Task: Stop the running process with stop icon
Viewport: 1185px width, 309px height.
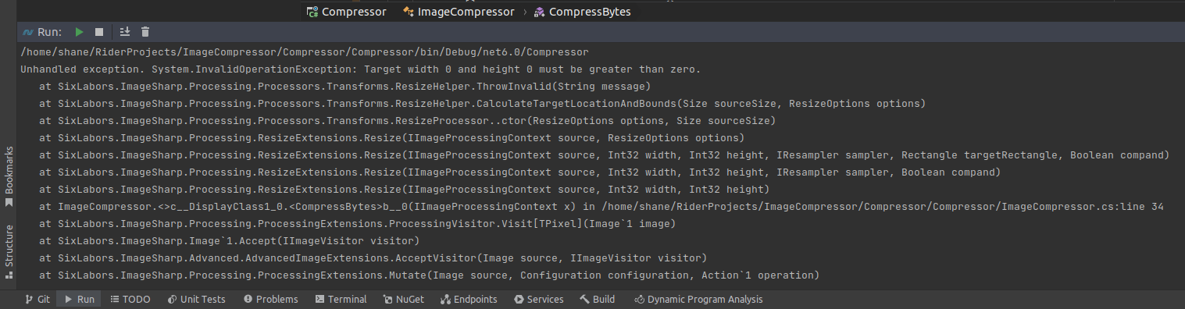Action: pyautogui.click(x=99, y=32)
